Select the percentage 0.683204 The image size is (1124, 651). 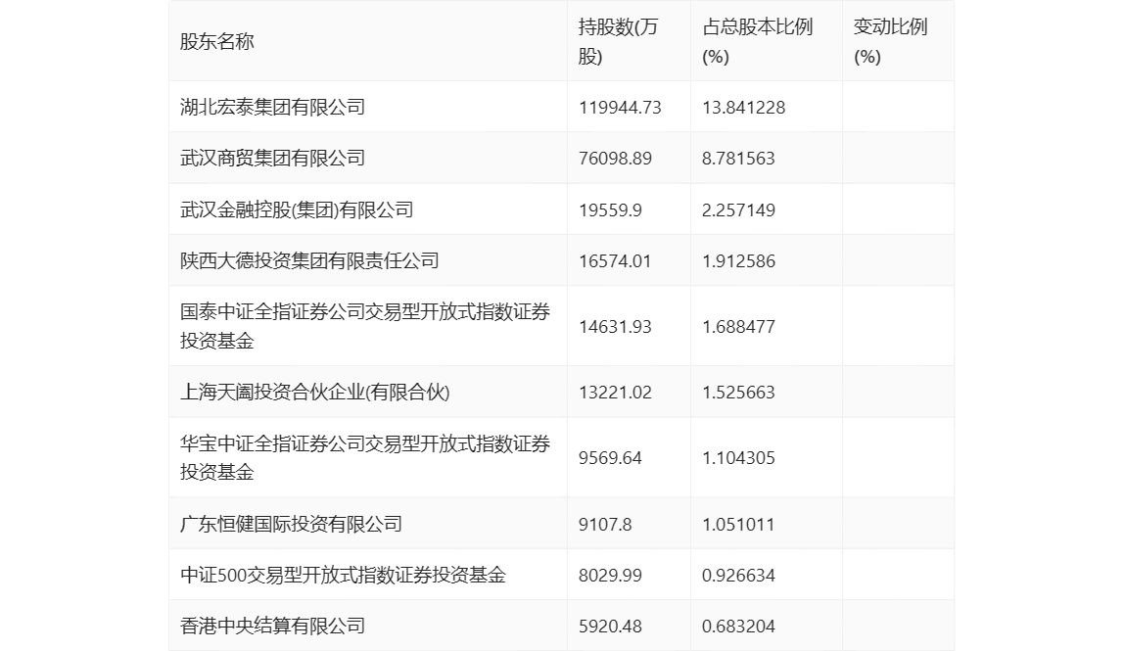(x=738, y=626)
